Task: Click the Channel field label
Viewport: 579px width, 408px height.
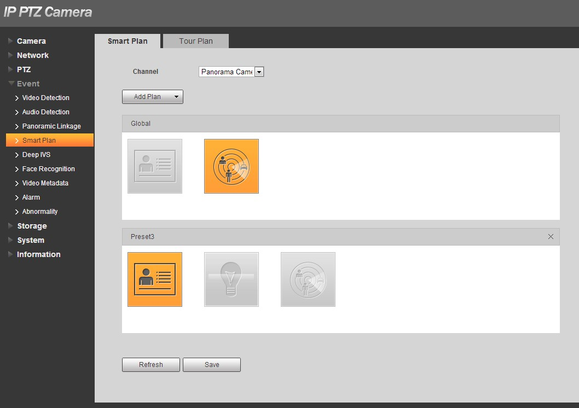Action: coord(146,72)
